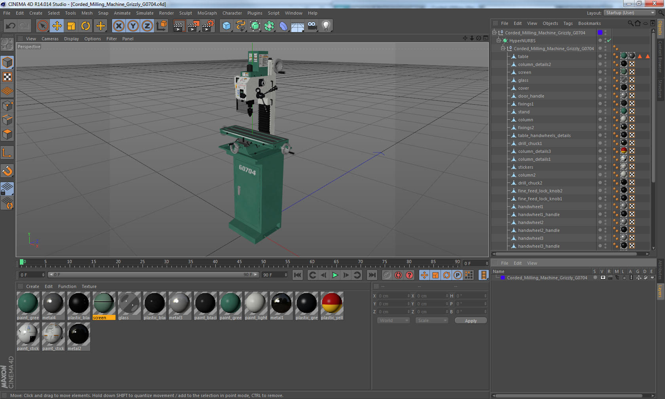Open the Array modeling objects icon

click(269, 26)
